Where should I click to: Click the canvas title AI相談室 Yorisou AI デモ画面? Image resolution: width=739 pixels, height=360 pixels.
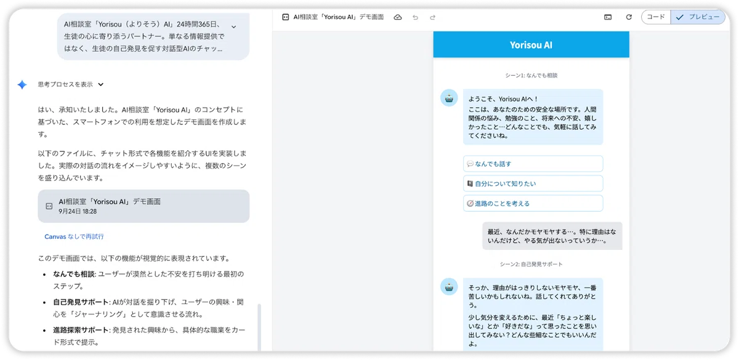coord(339,17)
